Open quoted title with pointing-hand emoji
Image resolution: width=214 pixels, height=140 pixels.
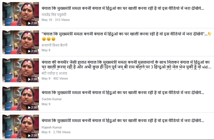127,34
